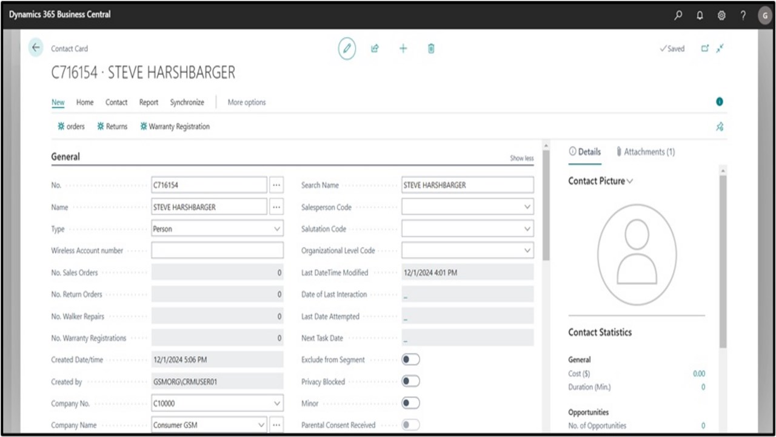Click the No. Return Orders value
This screenshot has height=437, width=776.
pos(217,294)
